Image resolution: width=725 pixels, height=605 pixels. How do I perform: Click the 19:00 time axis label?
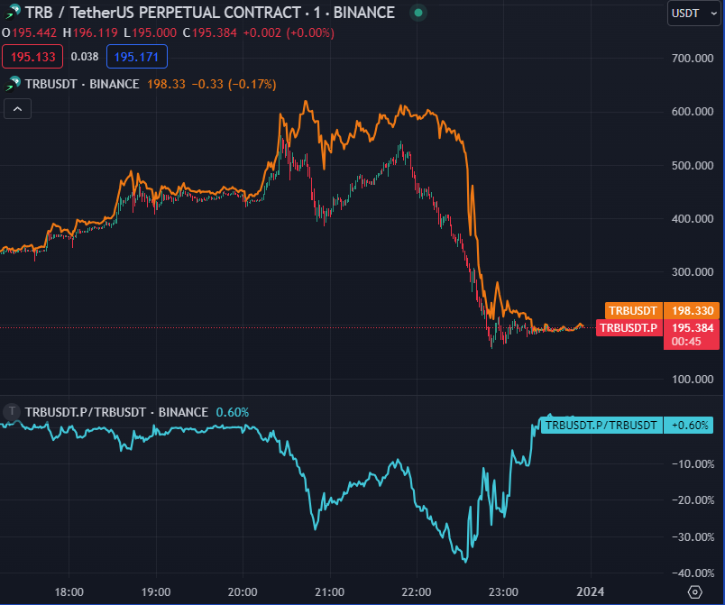coord(156,592)
